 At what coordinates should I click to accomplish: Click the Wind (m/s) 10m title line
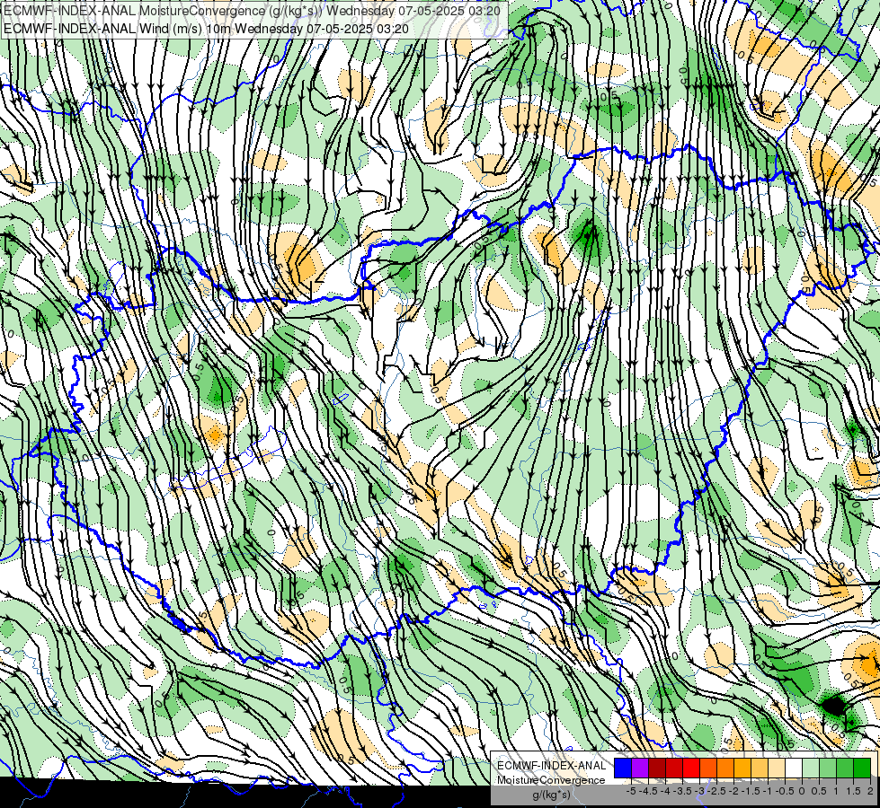[207, 29]
